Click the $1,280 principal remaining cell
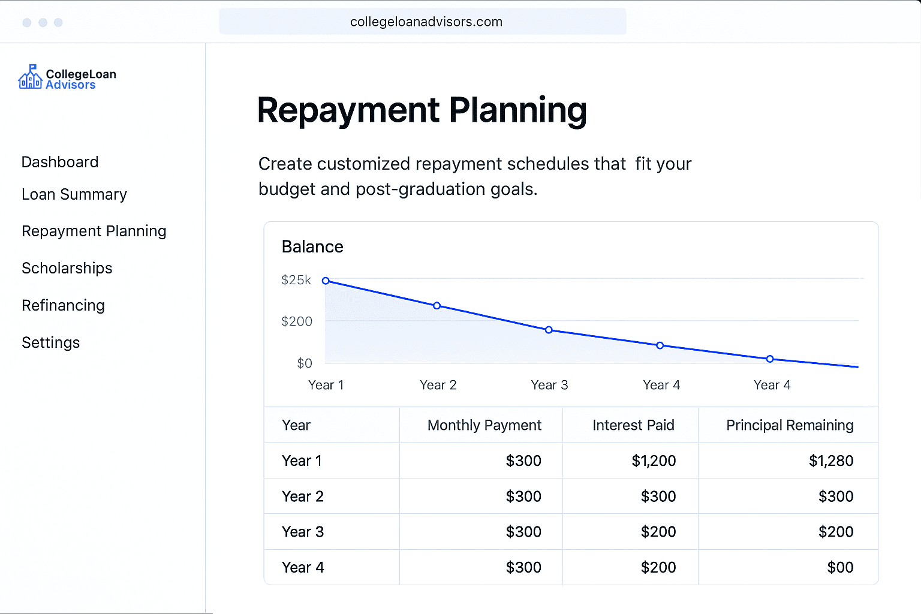This screenshot has width=921, height=614. tap(831, 460)
